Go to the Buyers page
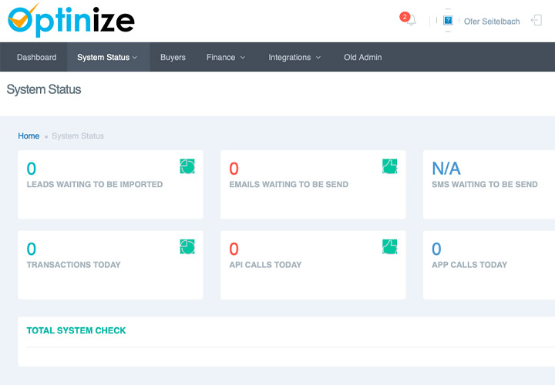 click(x=173, y=57)
